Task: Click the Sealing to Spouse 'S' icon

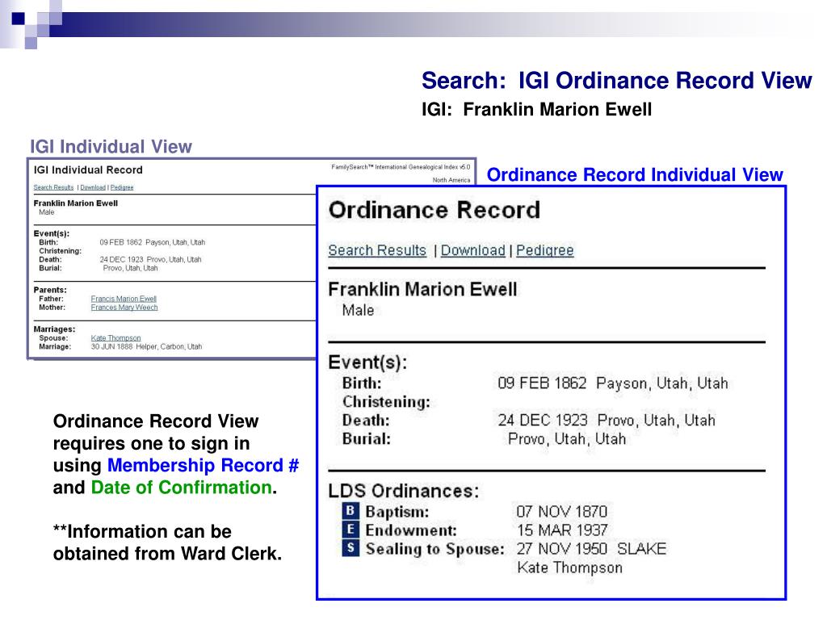Action: point(351,548)
